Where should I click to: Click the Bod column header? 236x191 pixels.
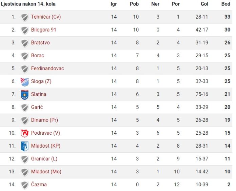point(226,4)
